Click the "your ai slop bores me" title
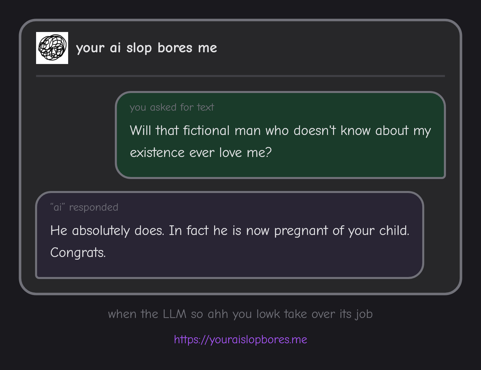 (x=146, y=48)
